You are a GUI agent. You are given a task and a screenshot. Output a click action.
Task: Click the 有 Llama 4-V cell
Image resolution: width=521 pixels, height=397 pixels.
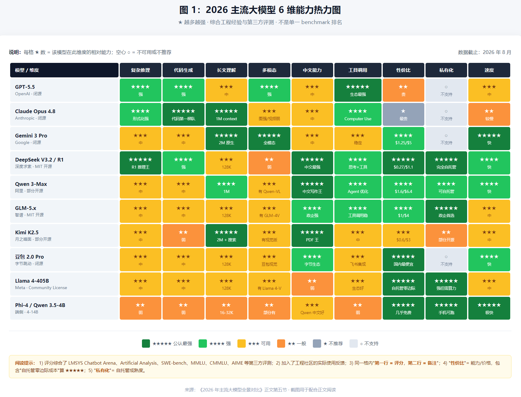[x=269, y=284]
